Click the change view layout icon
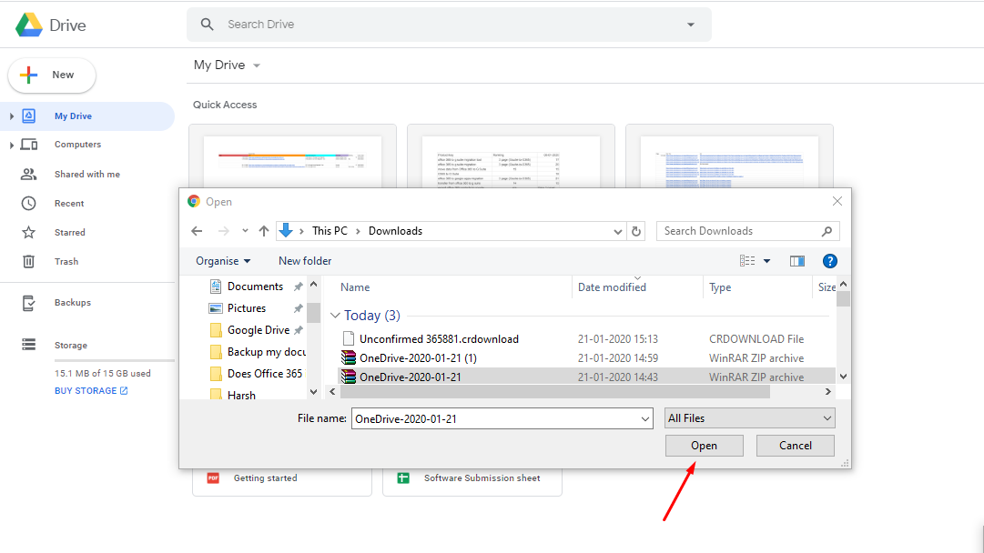984x553 pixels. [x=748, y=261]
